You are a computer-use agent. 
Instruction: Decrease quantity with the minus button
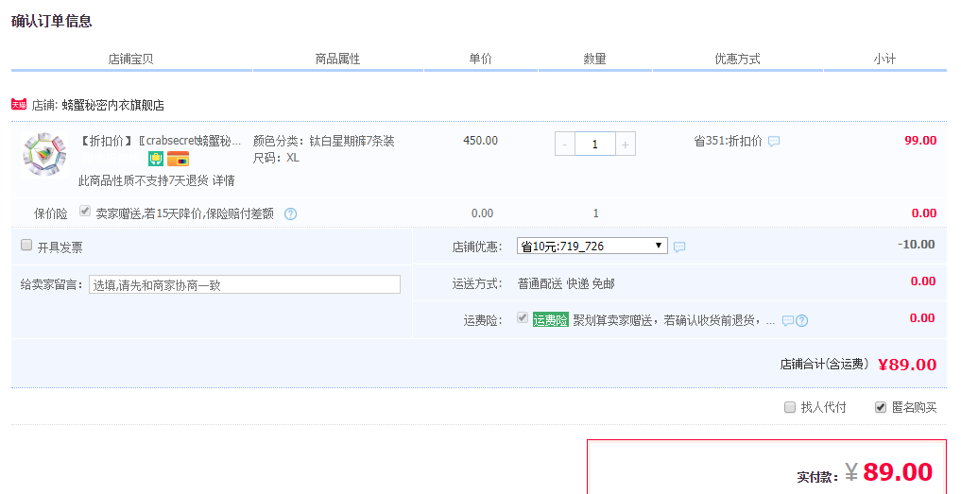[564, 144]
